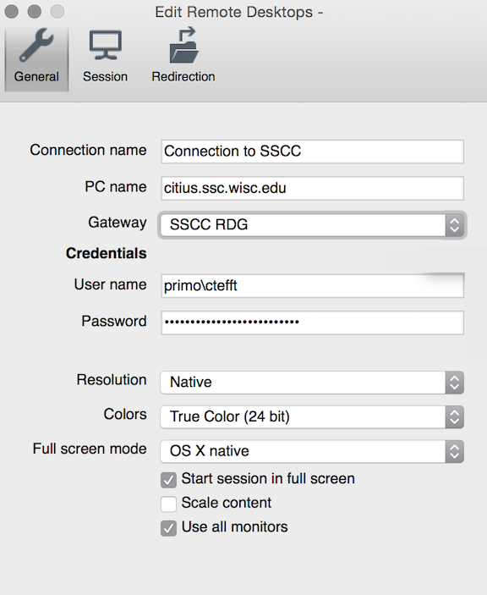Click the Colors dropdown stepper arrows
The width and height of the screenshot is (487, 595).
pyautogui.click(x=454, y=417)
